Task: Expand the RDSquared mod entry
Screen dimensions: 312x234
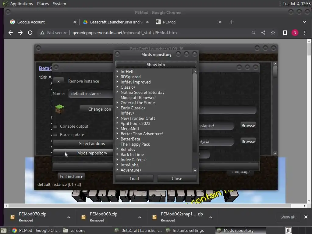Action: point(117,76)
